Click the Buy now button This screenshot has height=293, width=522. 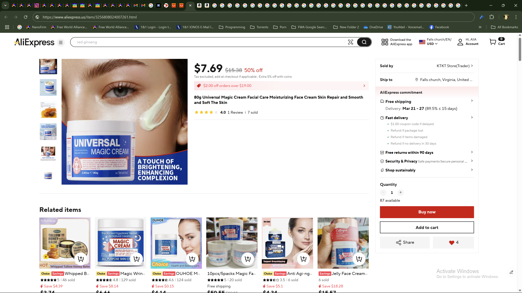tap(427, 212)
